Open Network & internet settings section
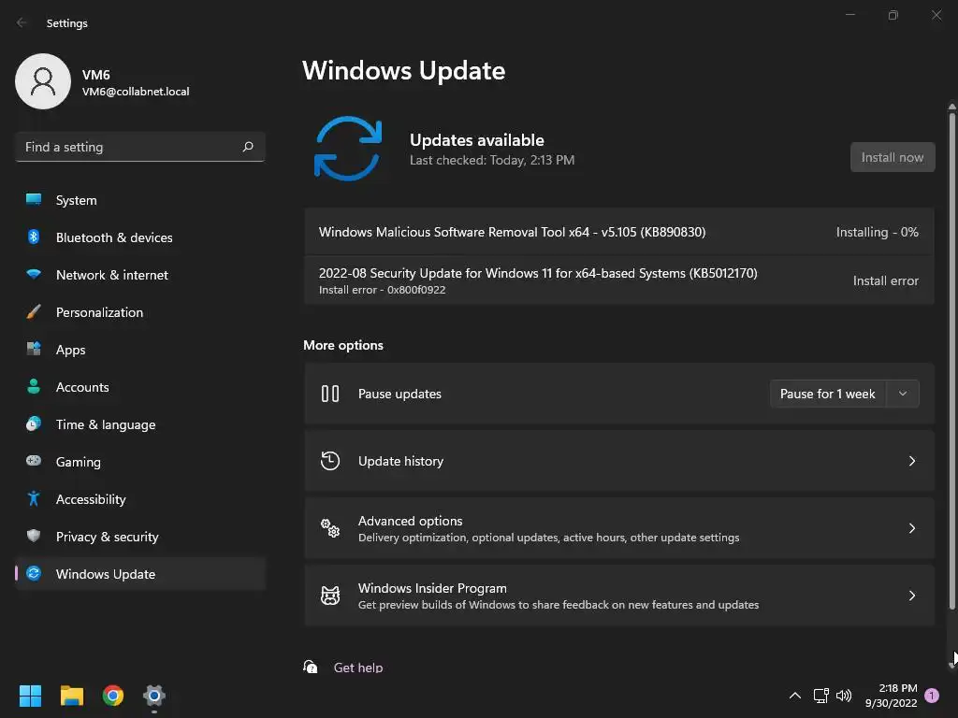This screenshot has height=718, width=958. pyautogui.click(x=112, y=275)
